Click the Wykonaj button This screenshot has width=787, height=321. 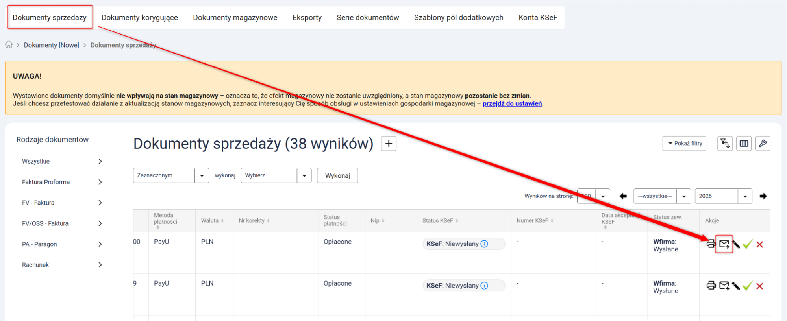(337, 175)
